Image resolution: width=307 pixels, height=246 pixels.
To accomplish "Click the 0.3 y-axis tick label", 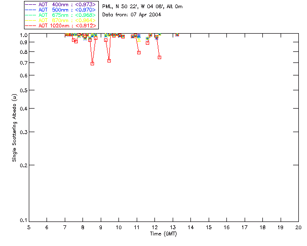I will tap(24, 132).
